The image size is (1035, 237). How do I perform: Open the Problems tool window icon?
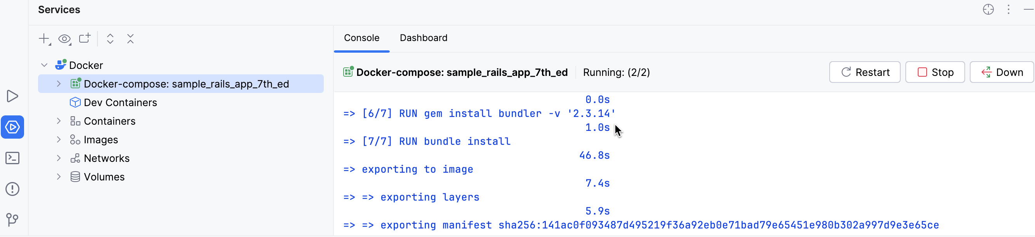12,189
